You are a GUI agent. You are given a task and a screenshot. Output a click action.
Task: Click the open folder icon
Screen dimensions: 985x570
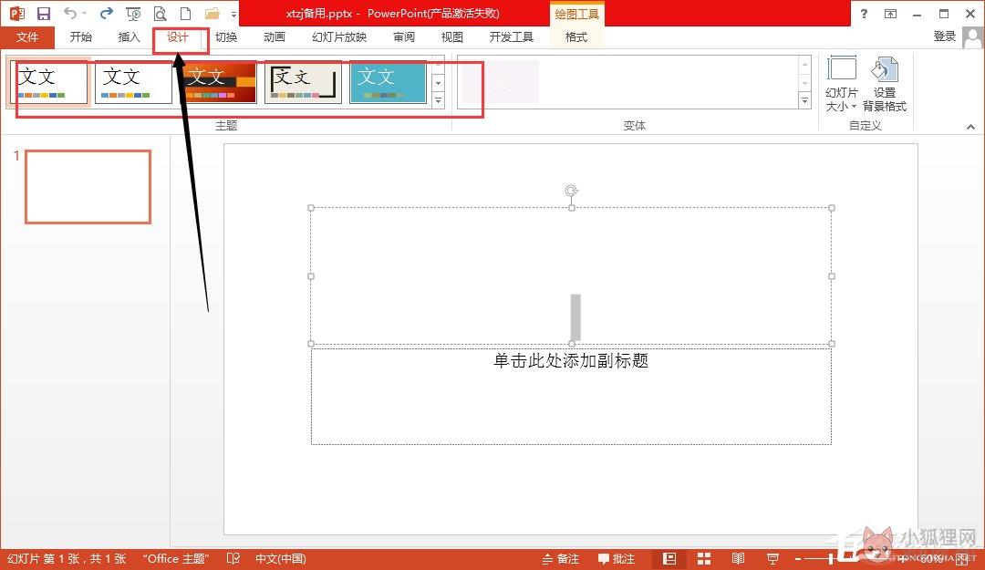point(213,13)
